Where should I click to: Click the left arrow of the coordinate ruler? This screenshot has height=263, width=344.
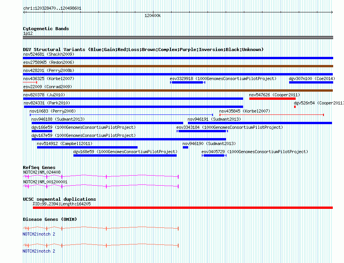(24, 12)
